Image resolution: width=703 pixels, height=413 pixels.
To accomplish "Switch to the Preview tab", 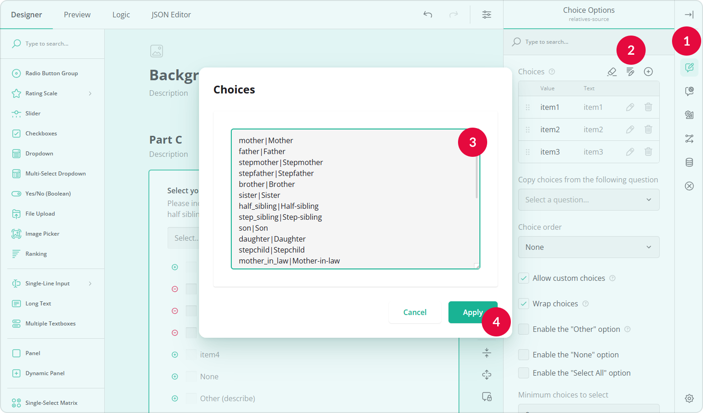I will [76, 14].
